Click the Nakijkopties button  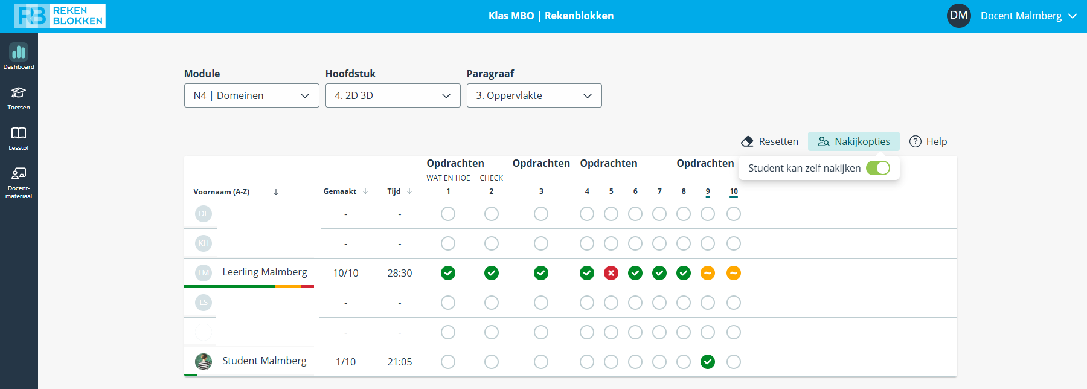854,141
